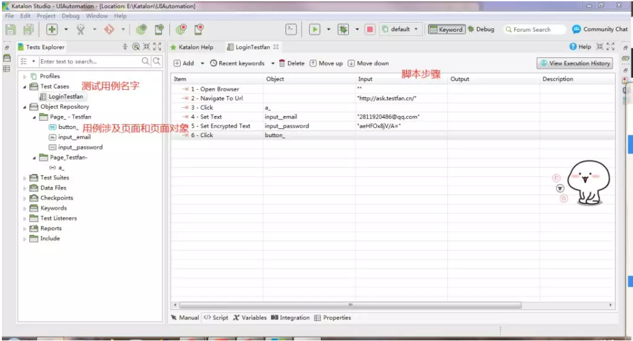Image resolution: width=633 pixels, height=341 pixels.
Task: Click the Move down button
Action: tap(368, 64)
